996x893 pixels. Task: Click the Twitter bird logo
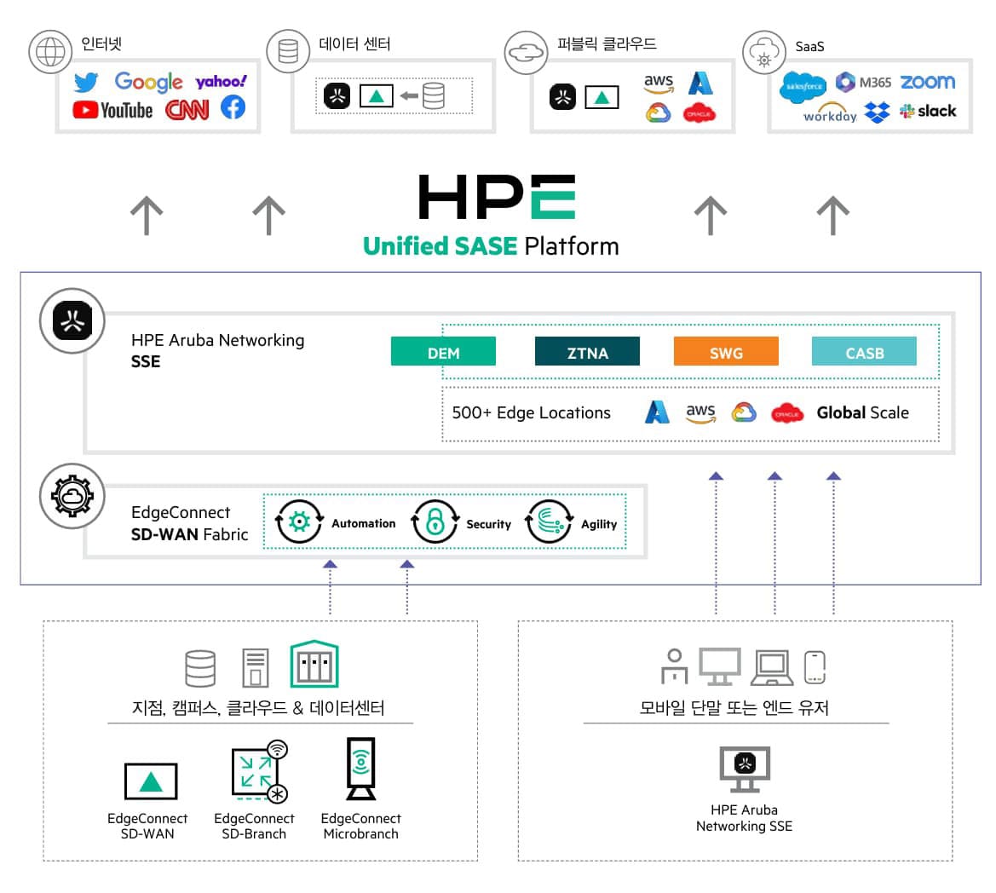(85, 83)
